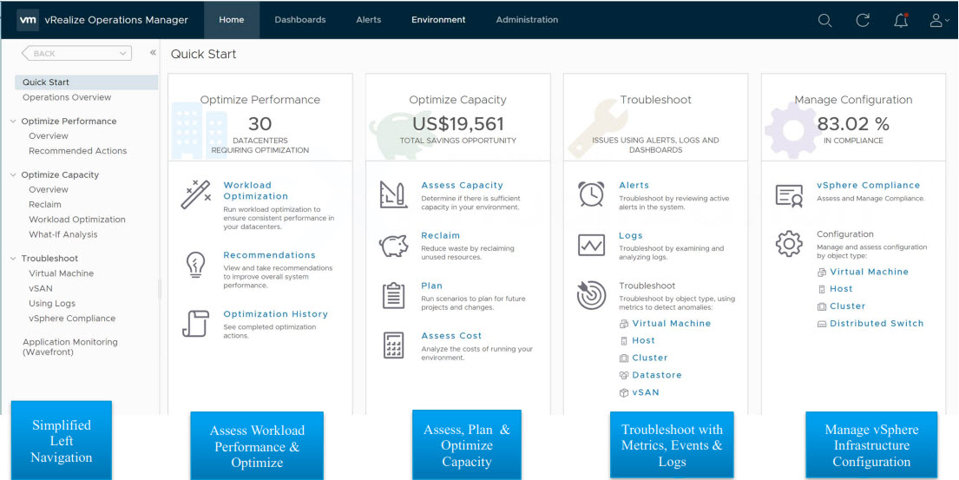959x480 pixels.
Task: Open the Environment tab
Action: (x=438, y=20)
